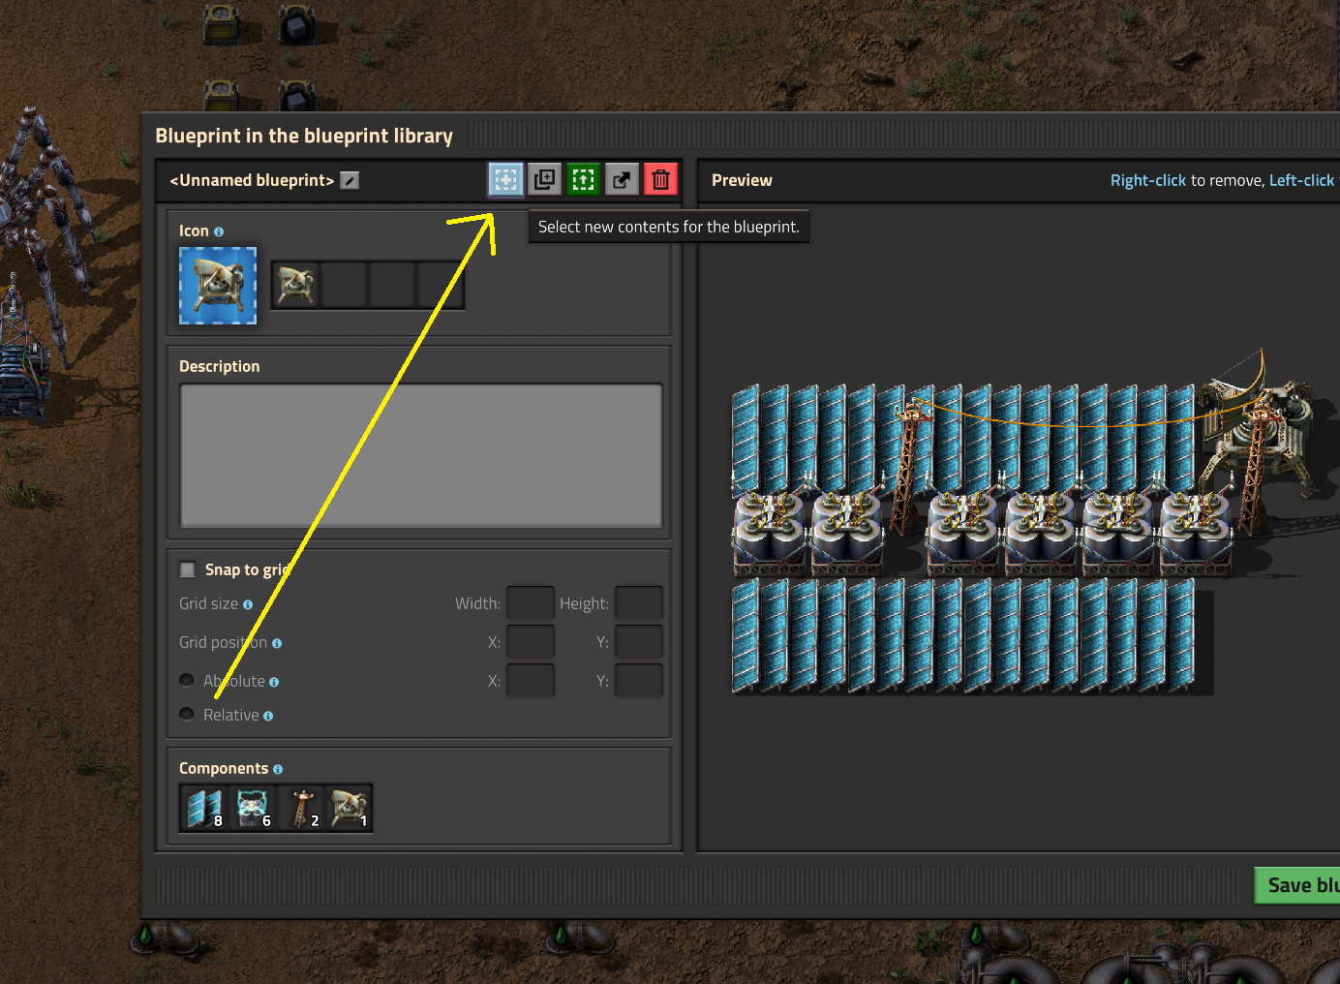Screen dimensions: 1340x984
Task: Select the large blue blueprint icon
Action: [x=218, y=286]
